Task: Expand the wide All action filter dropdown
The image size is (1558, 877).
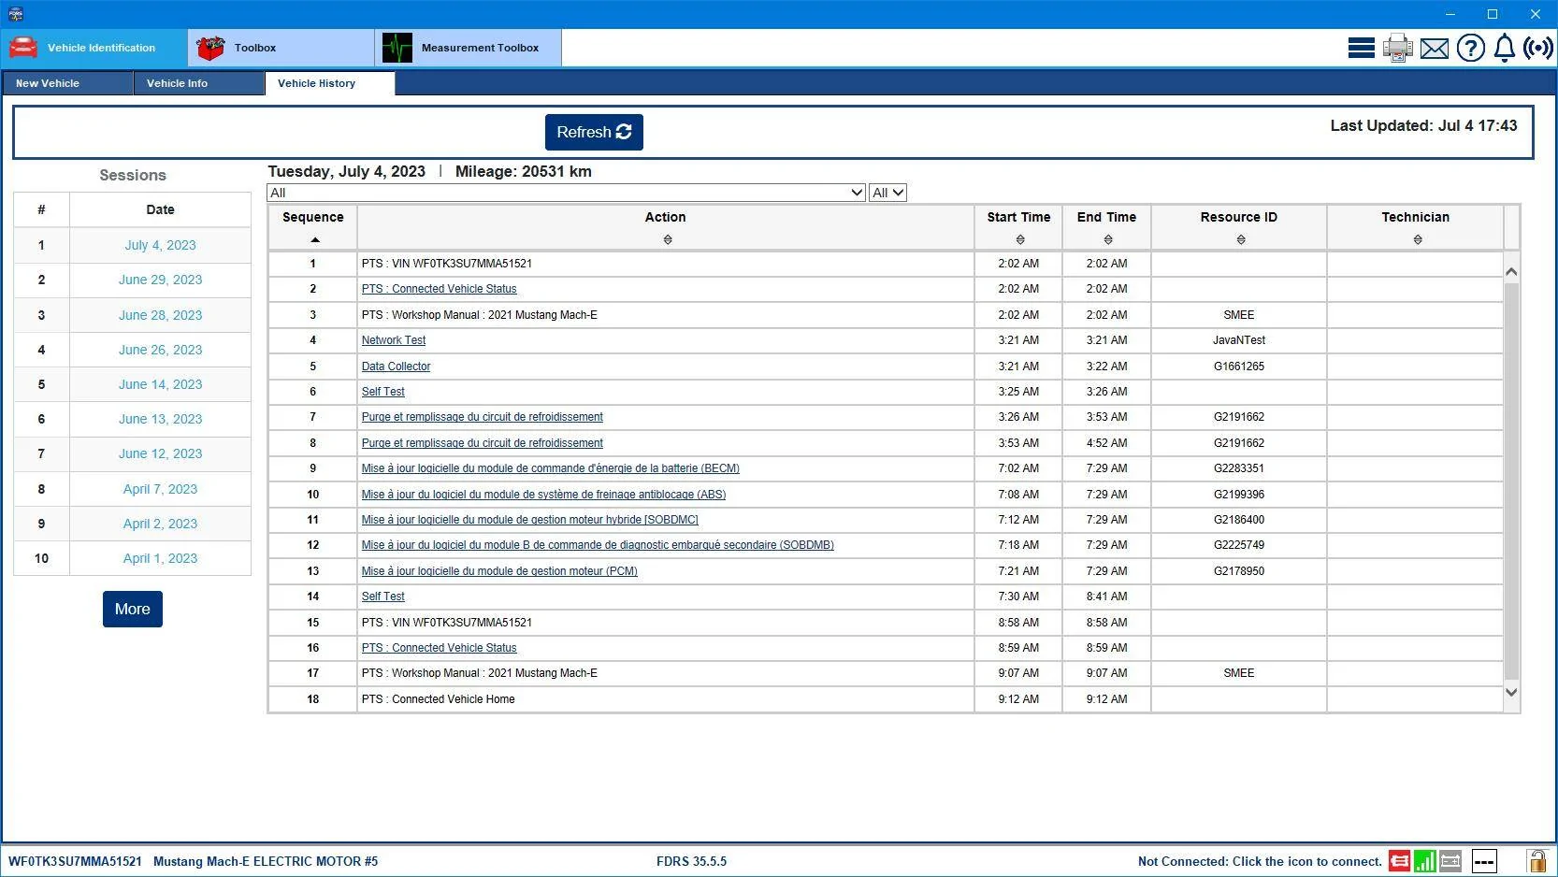Action: (x=566, y=193)
